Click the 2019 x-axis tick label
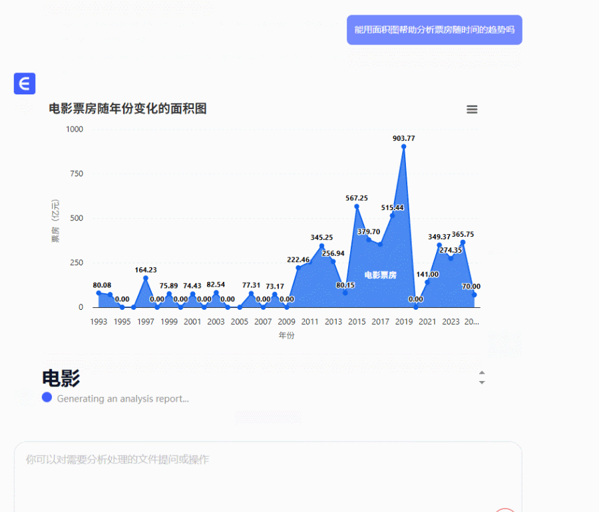The image size is (599, 512). tap(404, 322)
